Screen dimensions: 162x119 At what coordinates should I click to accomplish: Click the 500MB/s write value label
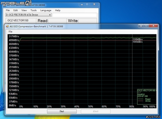[x=137, y=42]
